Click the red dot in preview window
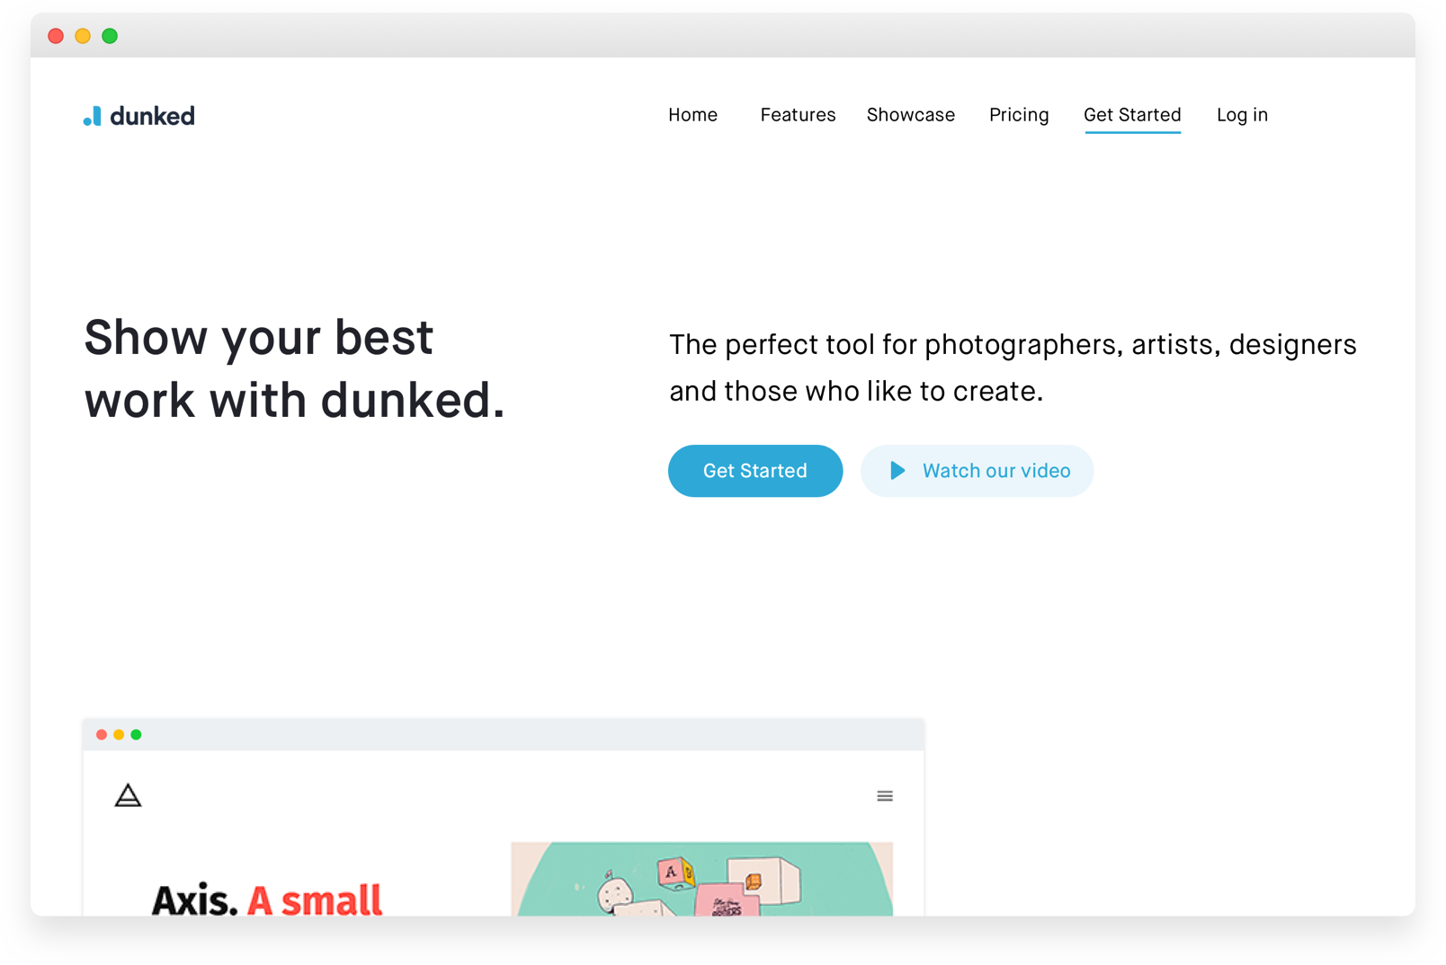1446x965 pixels. tap(102, 735)
